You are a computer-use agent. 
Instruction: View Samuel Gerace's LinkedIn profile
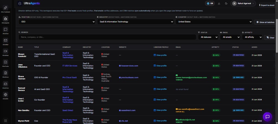160,89
